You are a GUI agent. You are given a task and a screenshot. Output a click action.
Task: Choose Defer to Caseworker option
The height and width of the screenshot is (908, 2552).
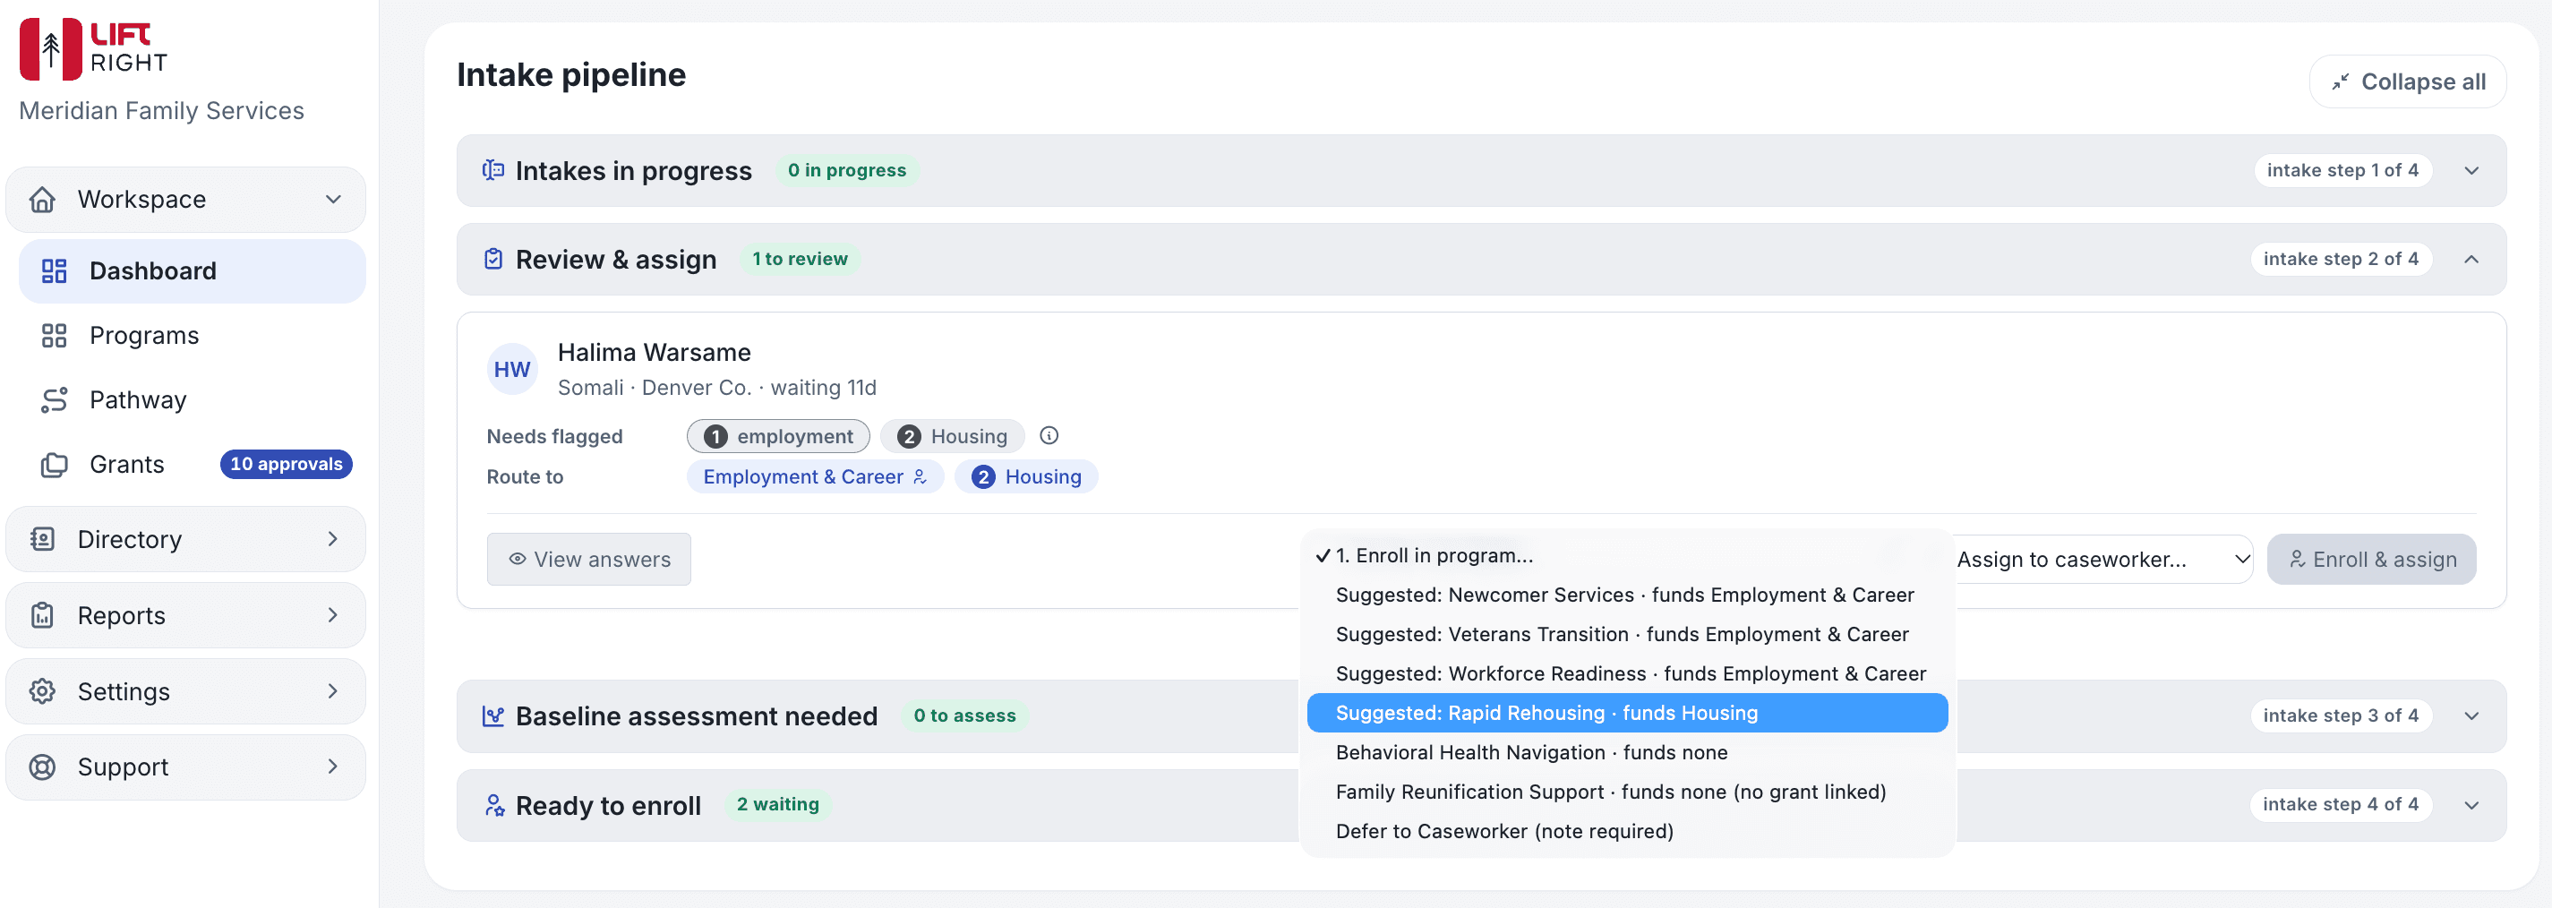[1627, 832]
